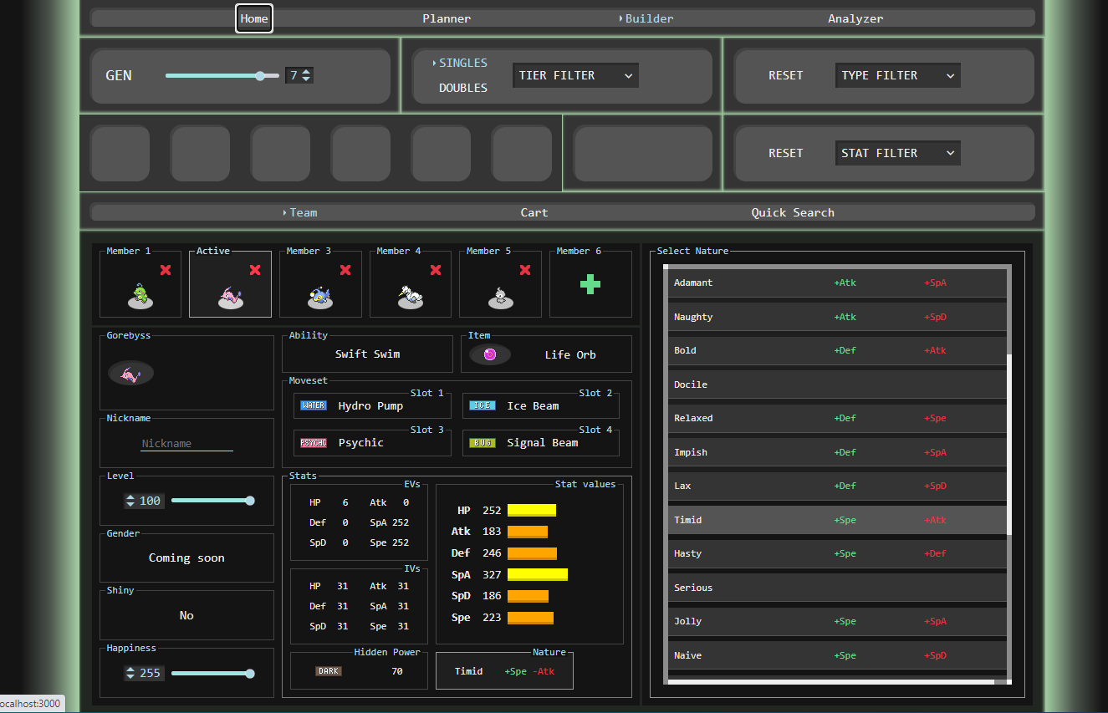The height and width of the screenshot is (713, 1108).
Task: Remove Member 5 with the red X
Action: 525,270
